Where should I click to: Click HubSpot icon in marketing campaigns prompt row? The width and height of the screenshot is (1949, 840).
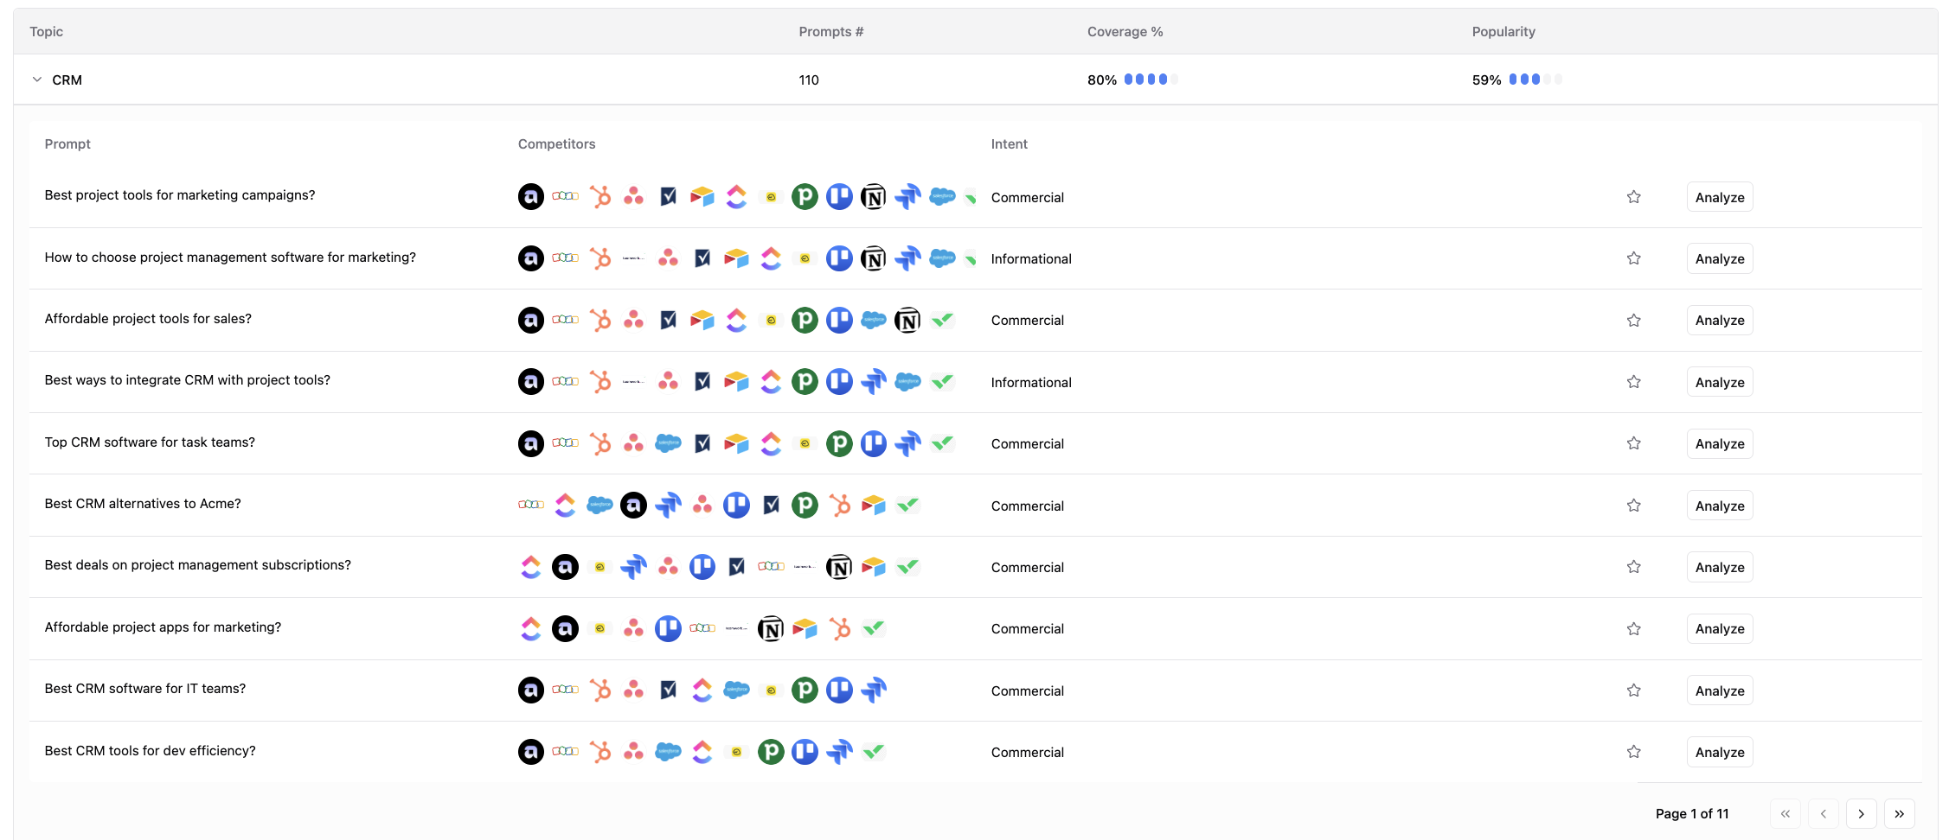tap(599, 197)
